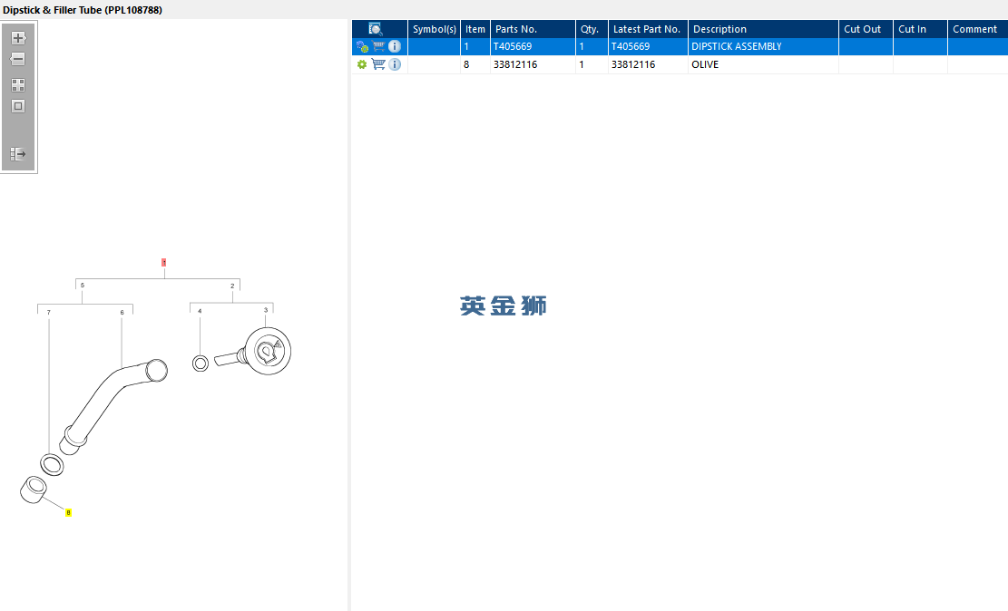
Task: Zoom out of the parts diagram
Action: click(18, 59)
